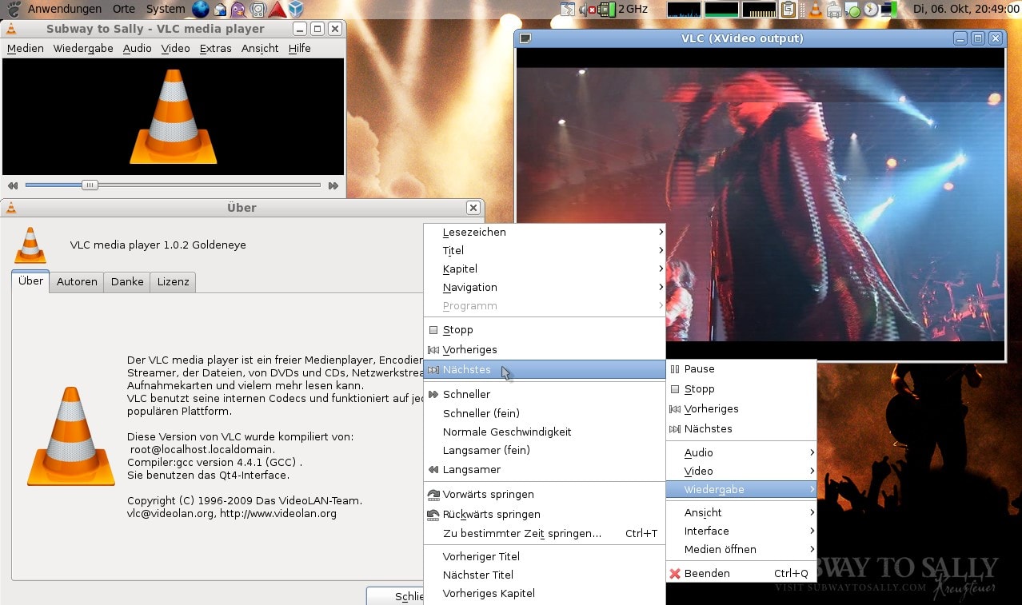Open the clipboard manager icon in the system tray

(x=788, y=9)
